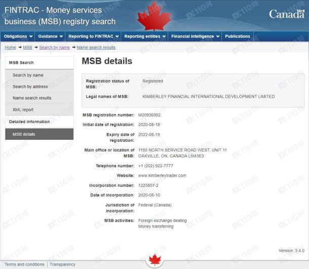Viewport: 309px width, 269px height.
Task: Expand the Obligations dropdown arrow
Action: click(31, 36)
